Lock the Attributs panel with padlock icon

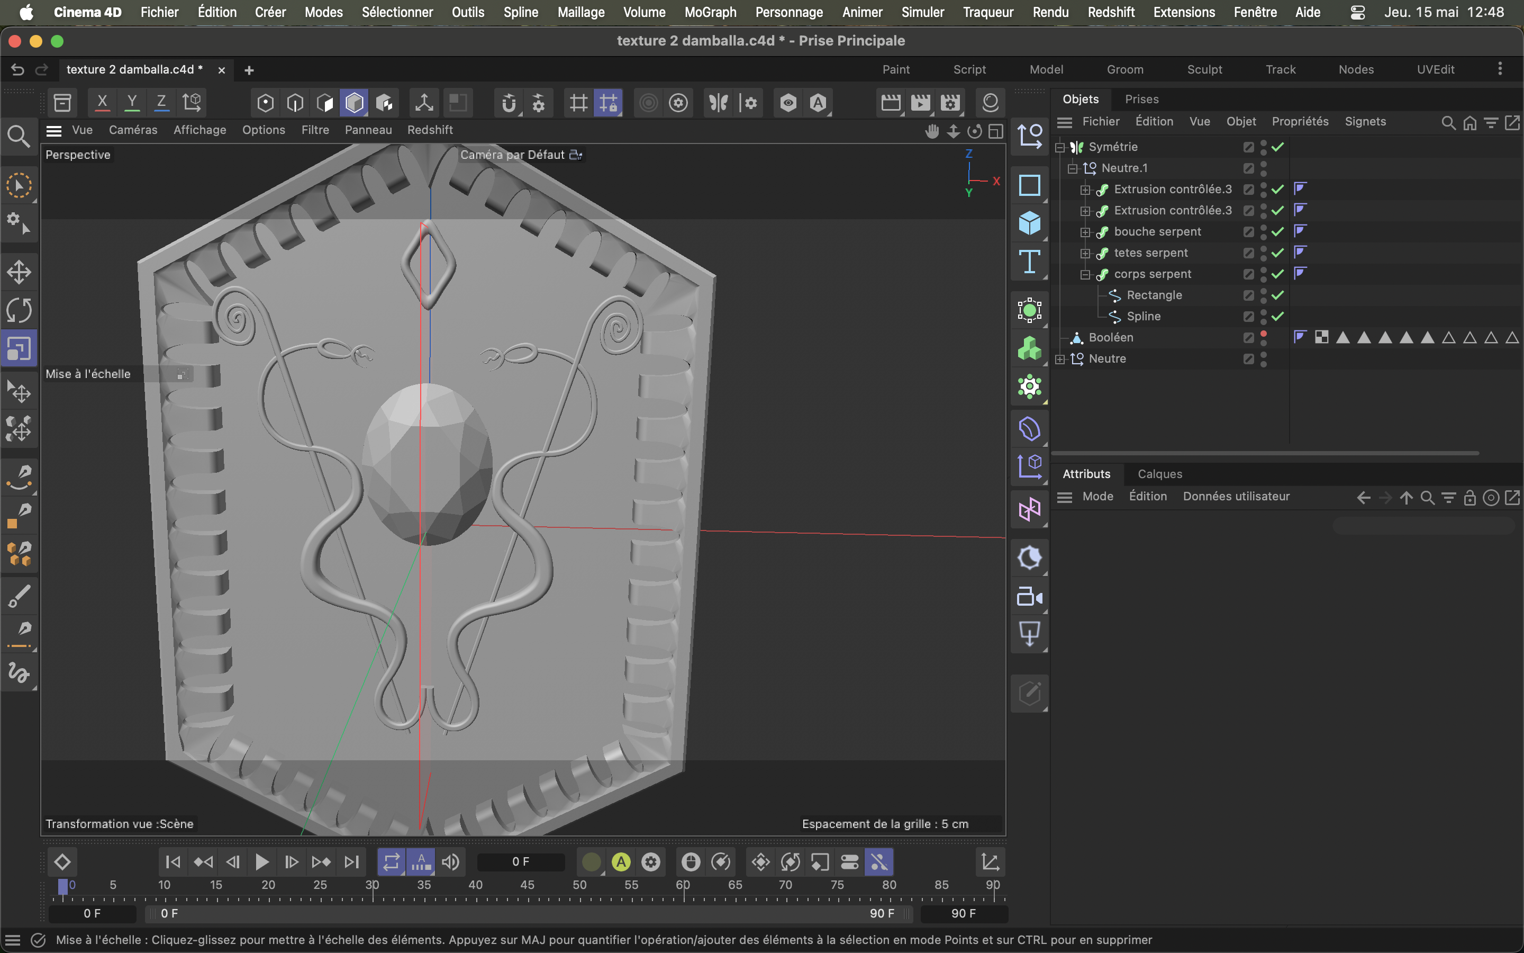tap(1470, 498)
